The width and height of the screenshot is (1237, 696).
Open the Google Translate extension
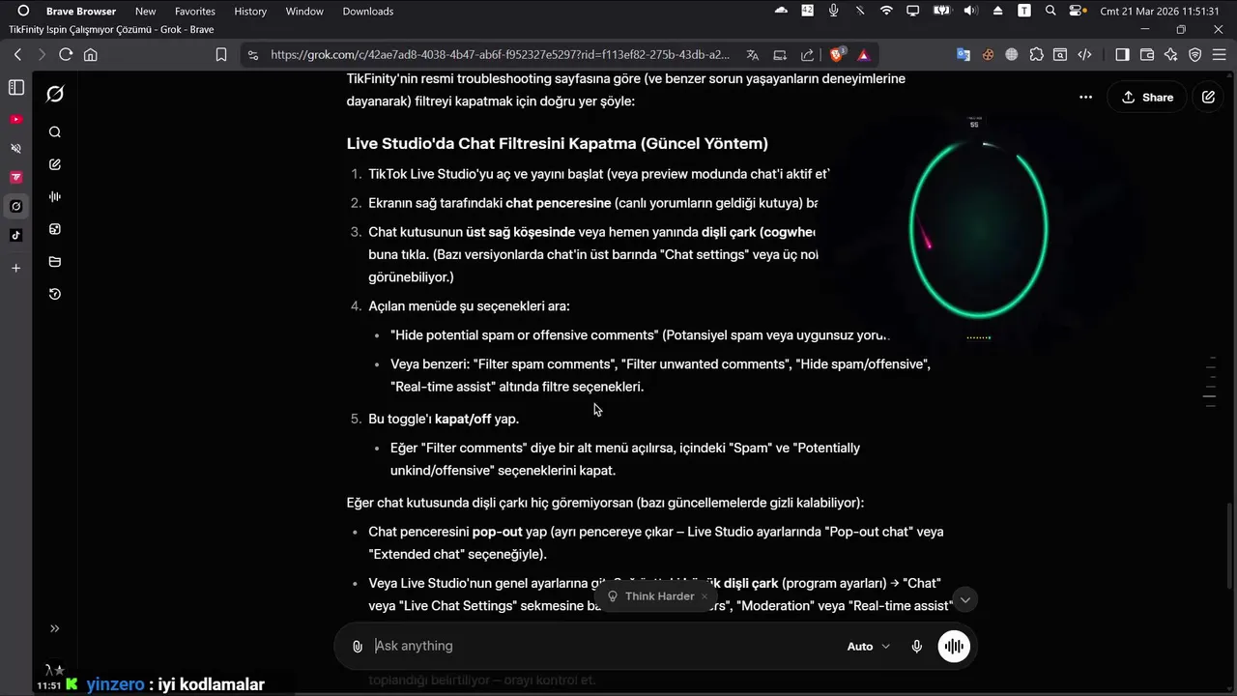tap(964, 55)
